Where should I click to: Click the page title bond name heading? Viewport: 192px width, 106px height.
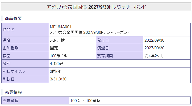(x=96, y=7)
